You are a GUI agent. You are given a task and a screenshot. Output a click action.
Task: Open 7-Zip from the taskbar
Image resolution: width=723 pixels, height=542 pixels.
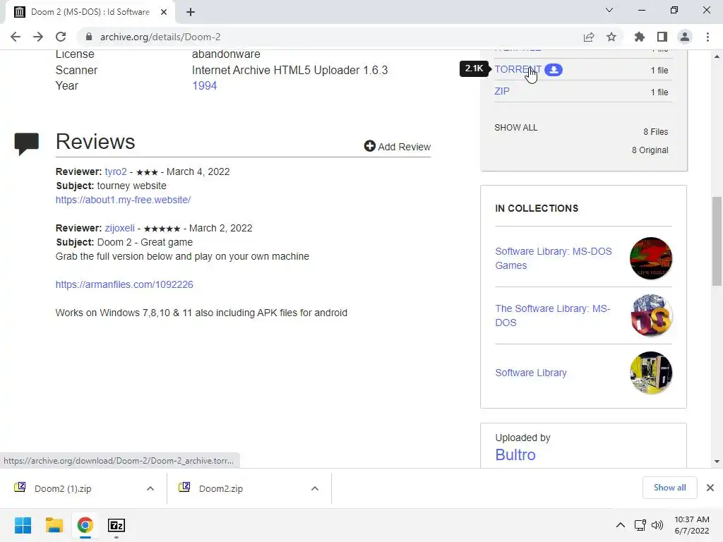tap(116, 525)
